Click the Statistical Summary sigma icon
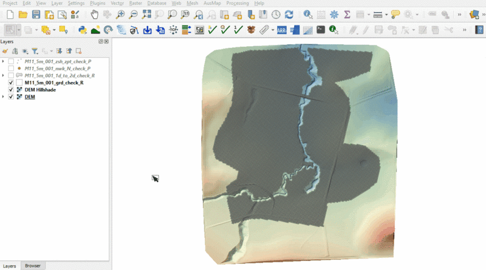Image resolution: width=486 pixels, height=270 pixels. point(347,14)
